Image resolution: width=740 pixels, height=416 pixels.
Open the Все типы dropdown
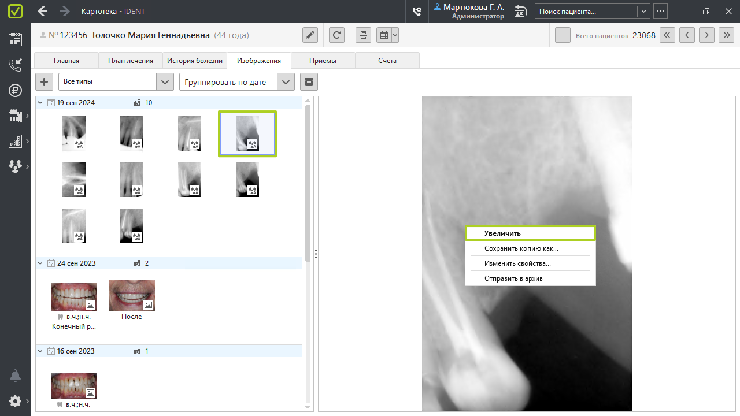(165, 82)
